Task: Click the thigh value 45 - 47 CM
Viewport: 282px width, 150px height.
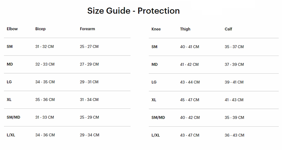Action: (190, 100)
